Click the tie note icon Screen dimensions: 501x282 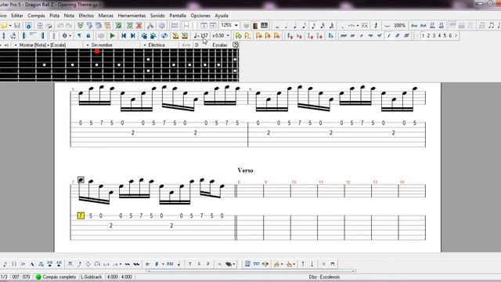click(387, 25)
